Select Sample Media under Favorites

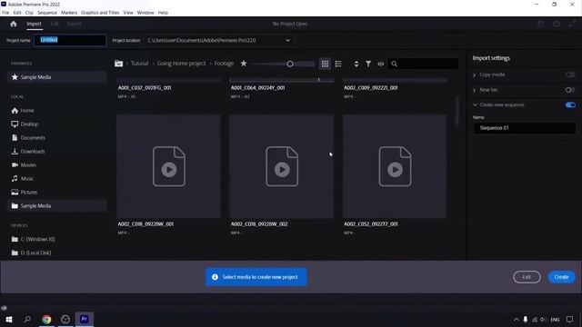[x=56, y=77]
